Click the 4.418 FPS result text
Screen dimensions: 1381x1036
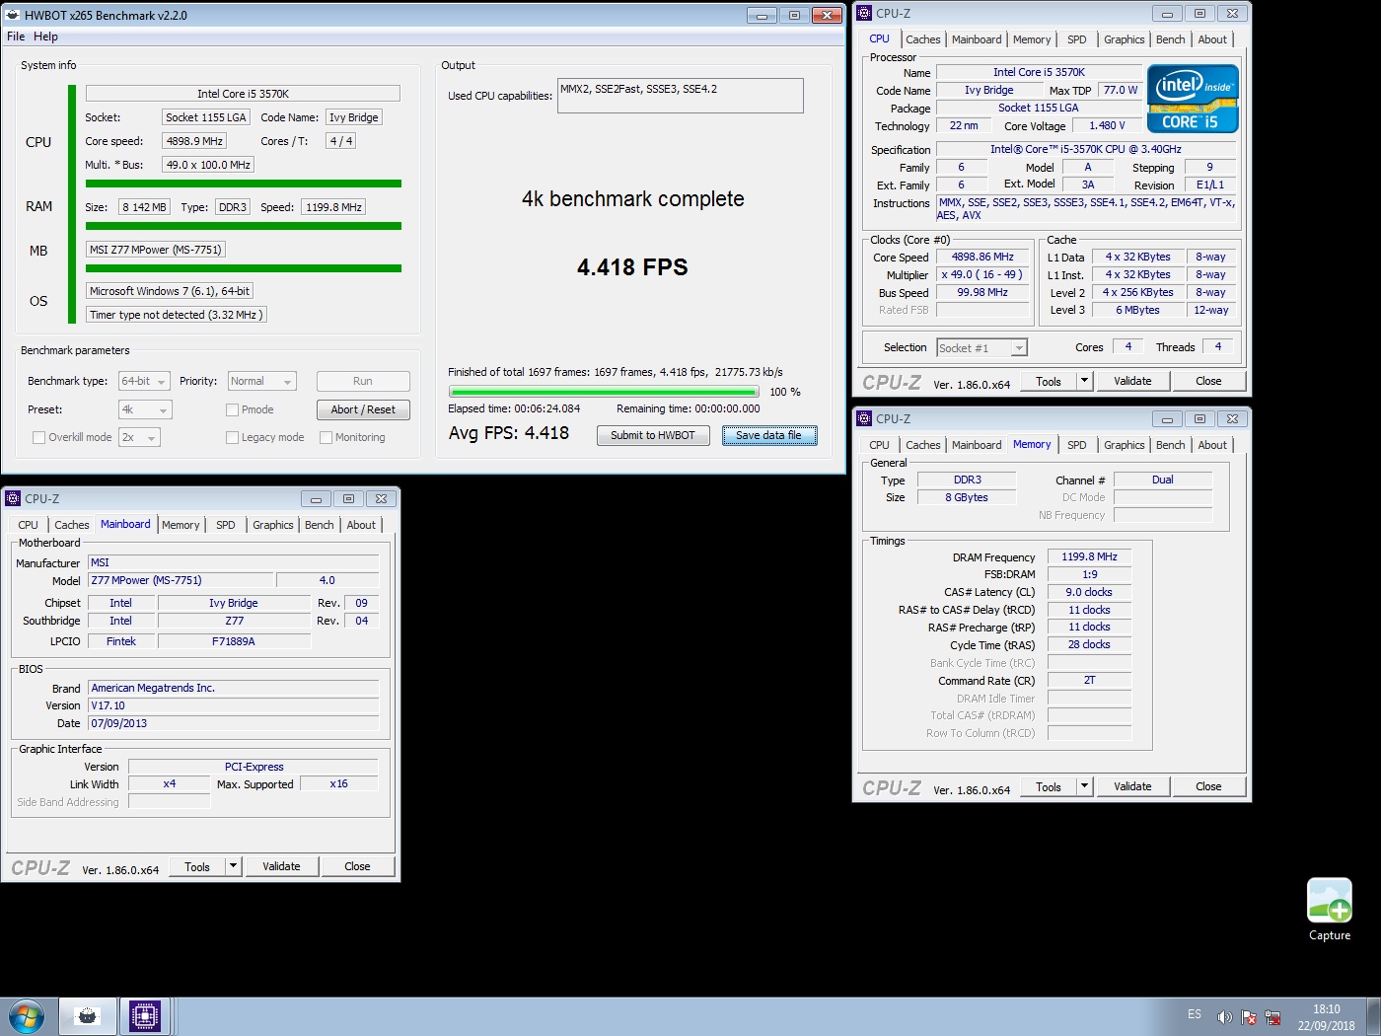click(632, 267)
